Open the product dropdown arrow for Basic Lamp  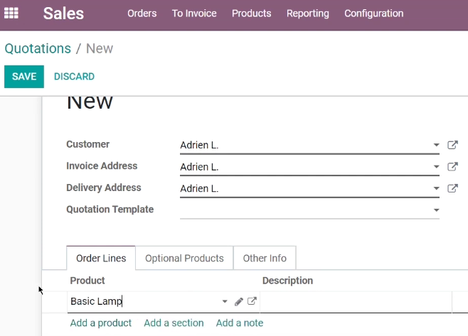tap(225, 301)
